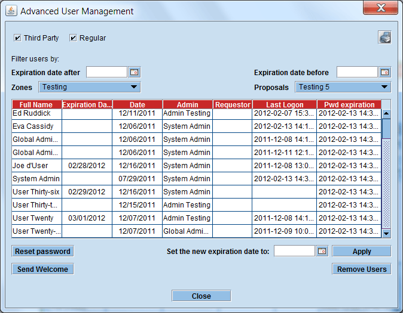Focus the Expiration date after field
This screenshot has width=403, height=313.
tap(106, 72)
